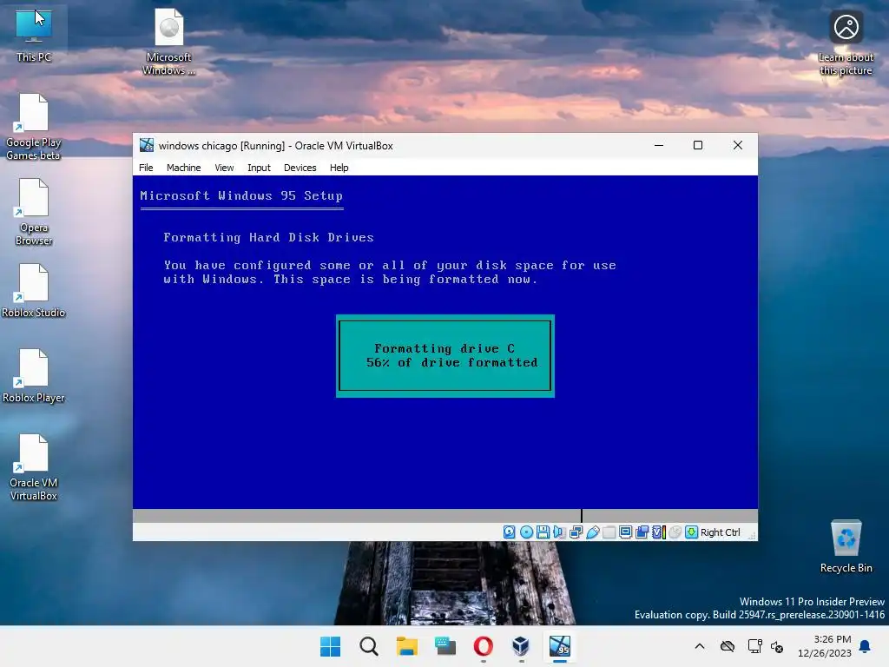Image resolution: width=889 pixels, height=667 pixels.
Task: Select the Roblox Studio desktop shortcut
Action: [x=34, y=290]
